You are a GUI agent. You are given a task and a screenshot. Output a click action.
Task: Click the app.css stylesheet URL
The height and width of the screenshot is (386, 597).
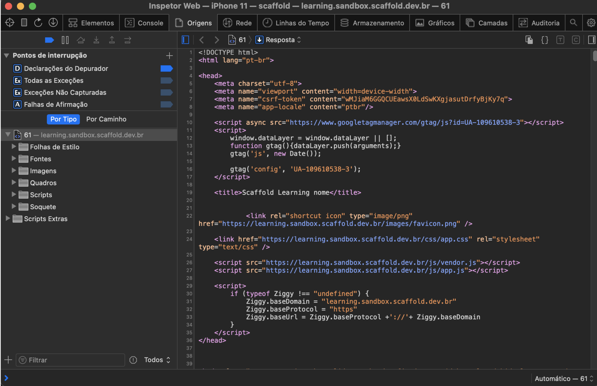[365, 239]
